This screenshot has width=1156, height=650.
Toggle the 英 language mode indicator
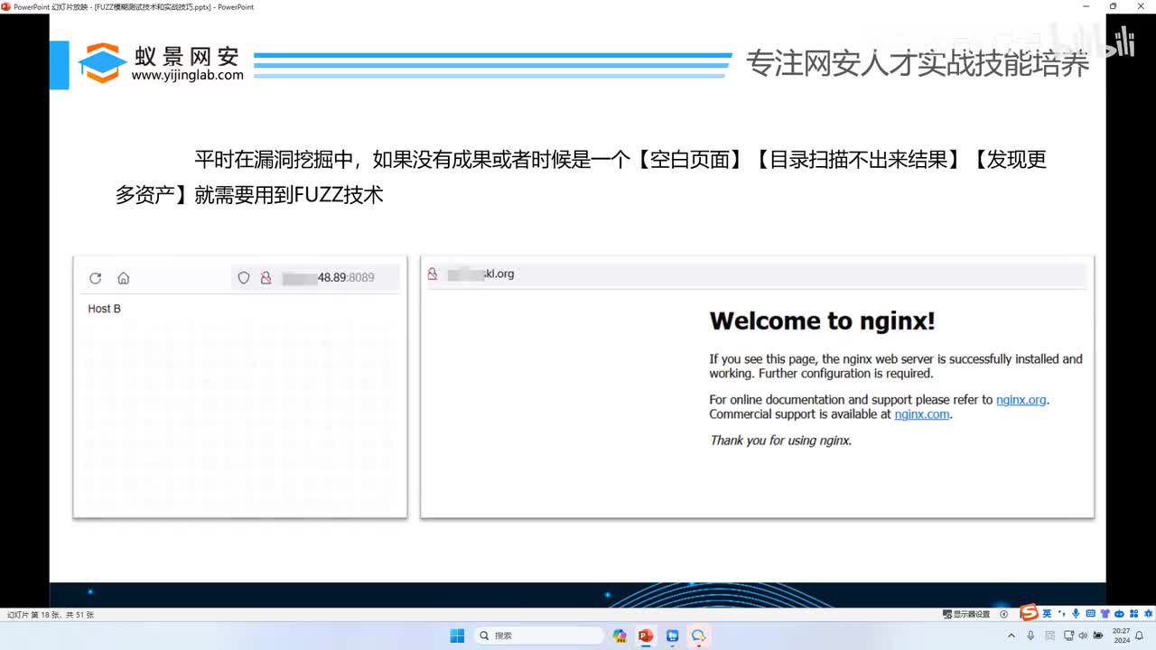coord(1047,614)
